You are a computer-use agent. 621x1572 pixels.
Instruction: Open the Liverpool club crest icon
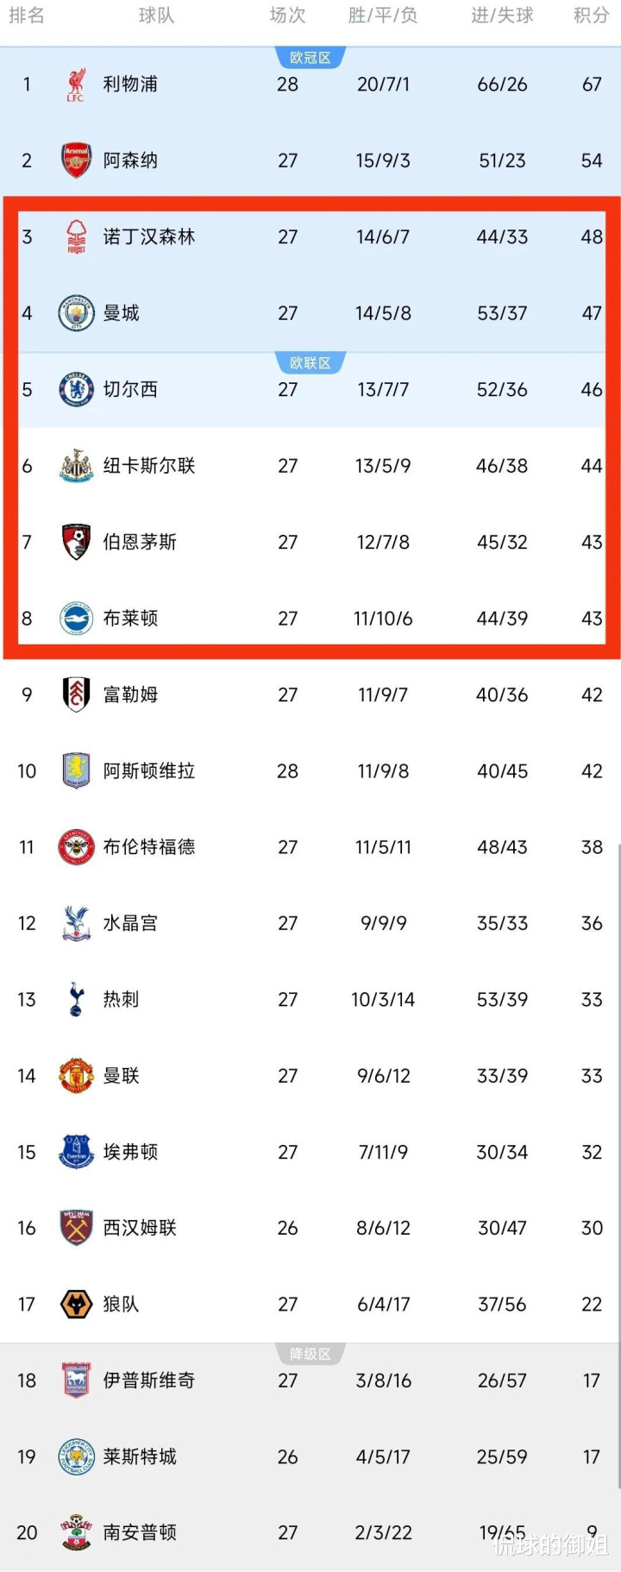76,85
